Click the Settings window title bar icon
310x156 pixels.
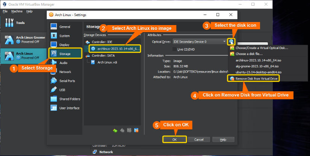pyautogui.click(x=51, y=15)
